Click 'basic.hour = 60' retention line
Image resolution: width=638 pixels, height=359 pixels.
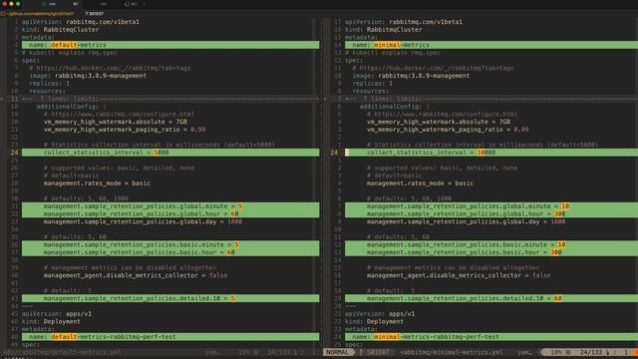(x=170, y=252)
